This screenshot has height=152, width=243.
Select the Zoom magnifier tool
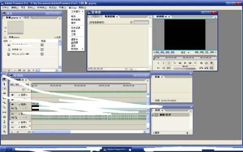4,131
